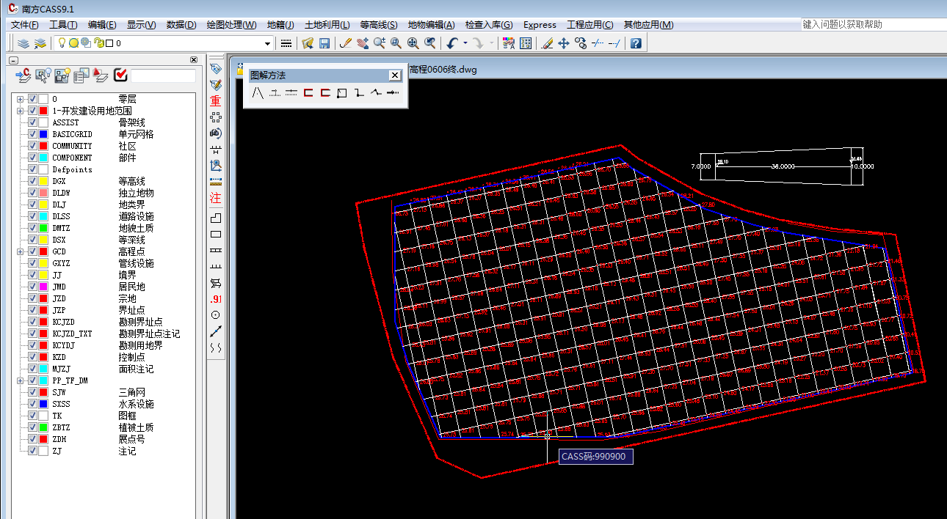Click the undo arrow icon

click(452, 43)
